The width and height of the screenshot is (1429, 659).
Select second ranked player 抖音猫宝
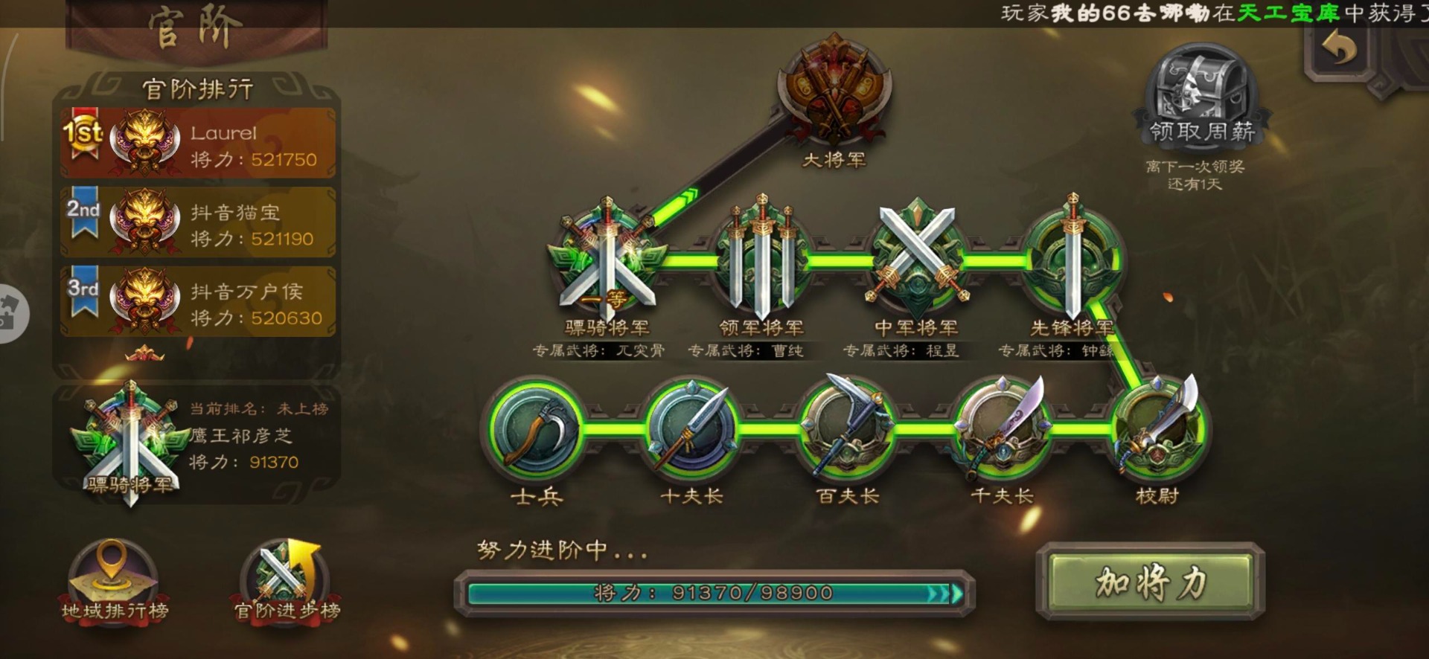click(x=198, y=222)
